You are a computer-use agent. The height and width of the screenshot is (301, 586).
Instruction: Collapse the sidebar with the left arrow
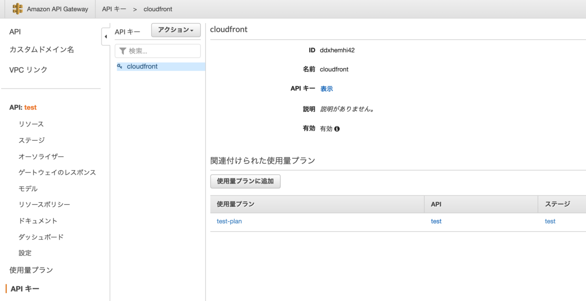pos(106,37)
